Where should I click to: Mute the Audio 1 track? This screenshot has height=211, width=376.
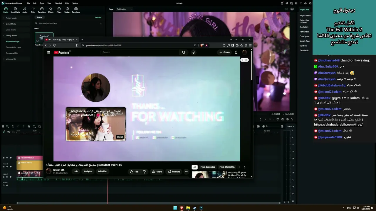(x=7, y=185)
